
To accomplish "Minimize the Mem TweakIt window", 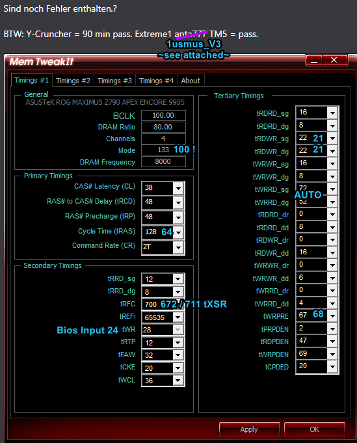I will pyautogui.click(x=314, y=60).
